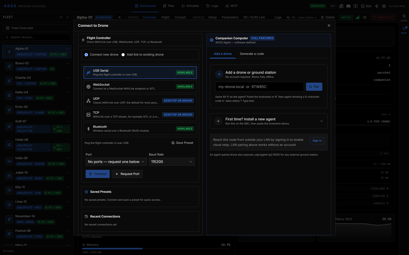
Task: Click the rover vehicle icon for India-09
Action: 9,161
